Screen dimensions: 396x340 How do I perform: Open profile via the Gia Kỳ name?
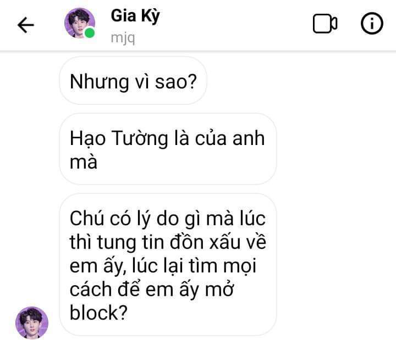point(135,16)
